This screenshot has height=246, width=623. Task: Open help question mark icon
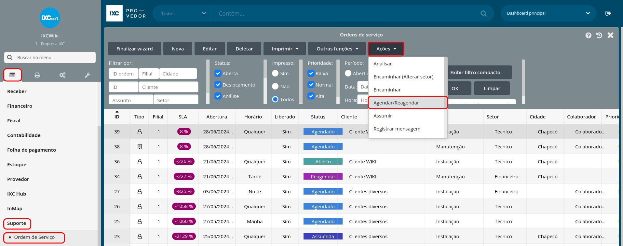pos(588,35)
